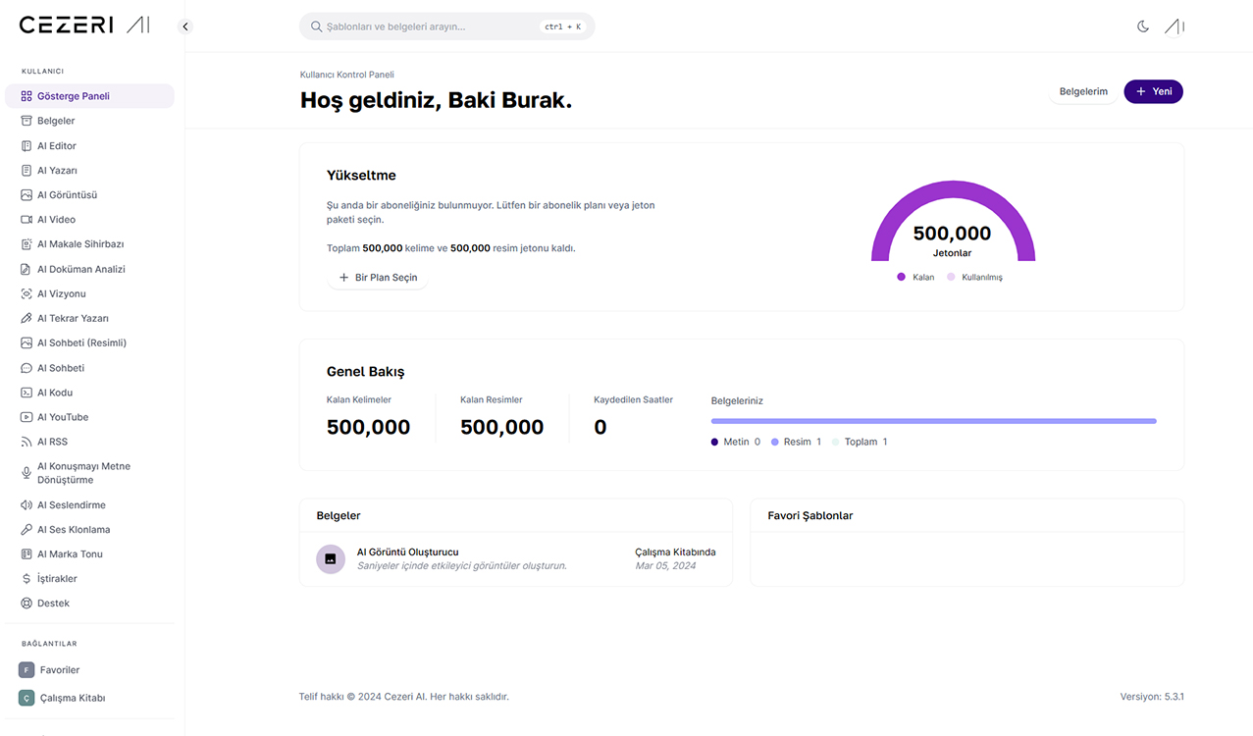Open Belgelerim with the top-right button
This screenshot has width=1253, height=736.
(x=1083, y=90)
